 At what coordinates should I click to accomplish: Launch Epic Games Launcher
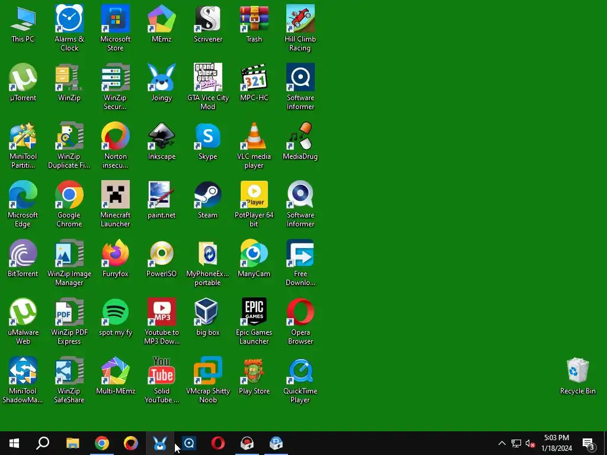(x=254, y=321)
